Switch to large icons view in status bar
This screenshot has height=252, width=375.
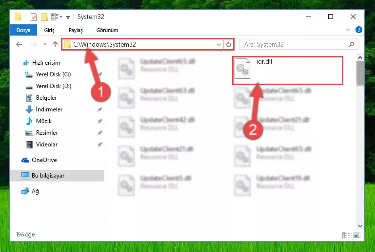(357, 235)
